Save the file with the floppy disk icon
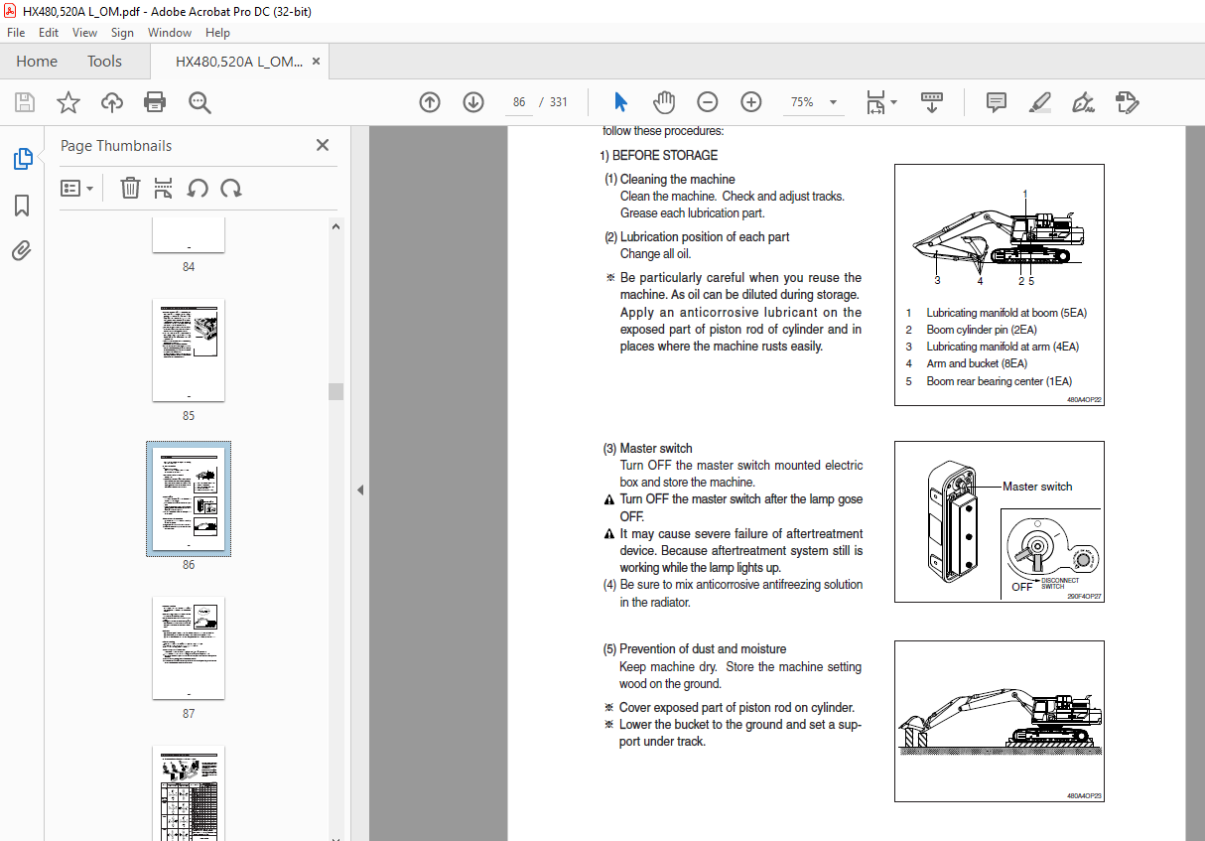 click(25, 102)
